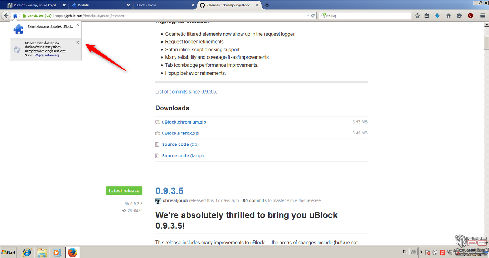489x258 pixels.
Task: Dismiss the Sync add-ons notification
Action: (78, 42)
